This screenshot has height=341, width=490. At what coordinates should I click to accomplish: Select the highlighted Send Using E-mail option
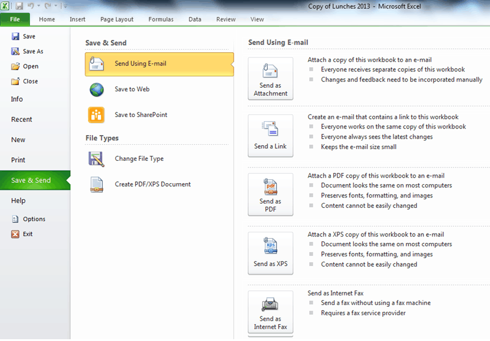[x=159, y=64]
